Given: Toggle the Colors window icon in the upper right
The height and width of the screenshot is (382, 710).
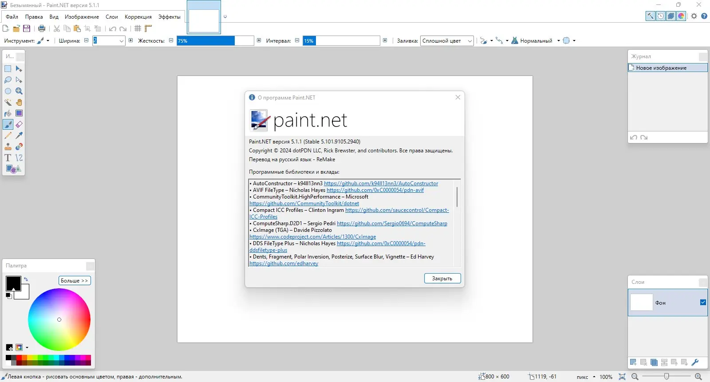Looking at the screenshot, I should (681, 16).
